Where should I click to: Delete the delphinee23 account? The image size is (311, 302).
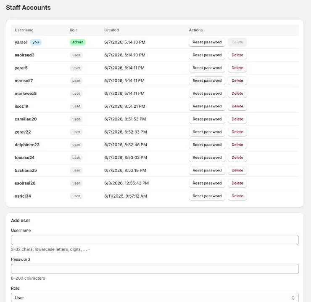pos(237,145)
